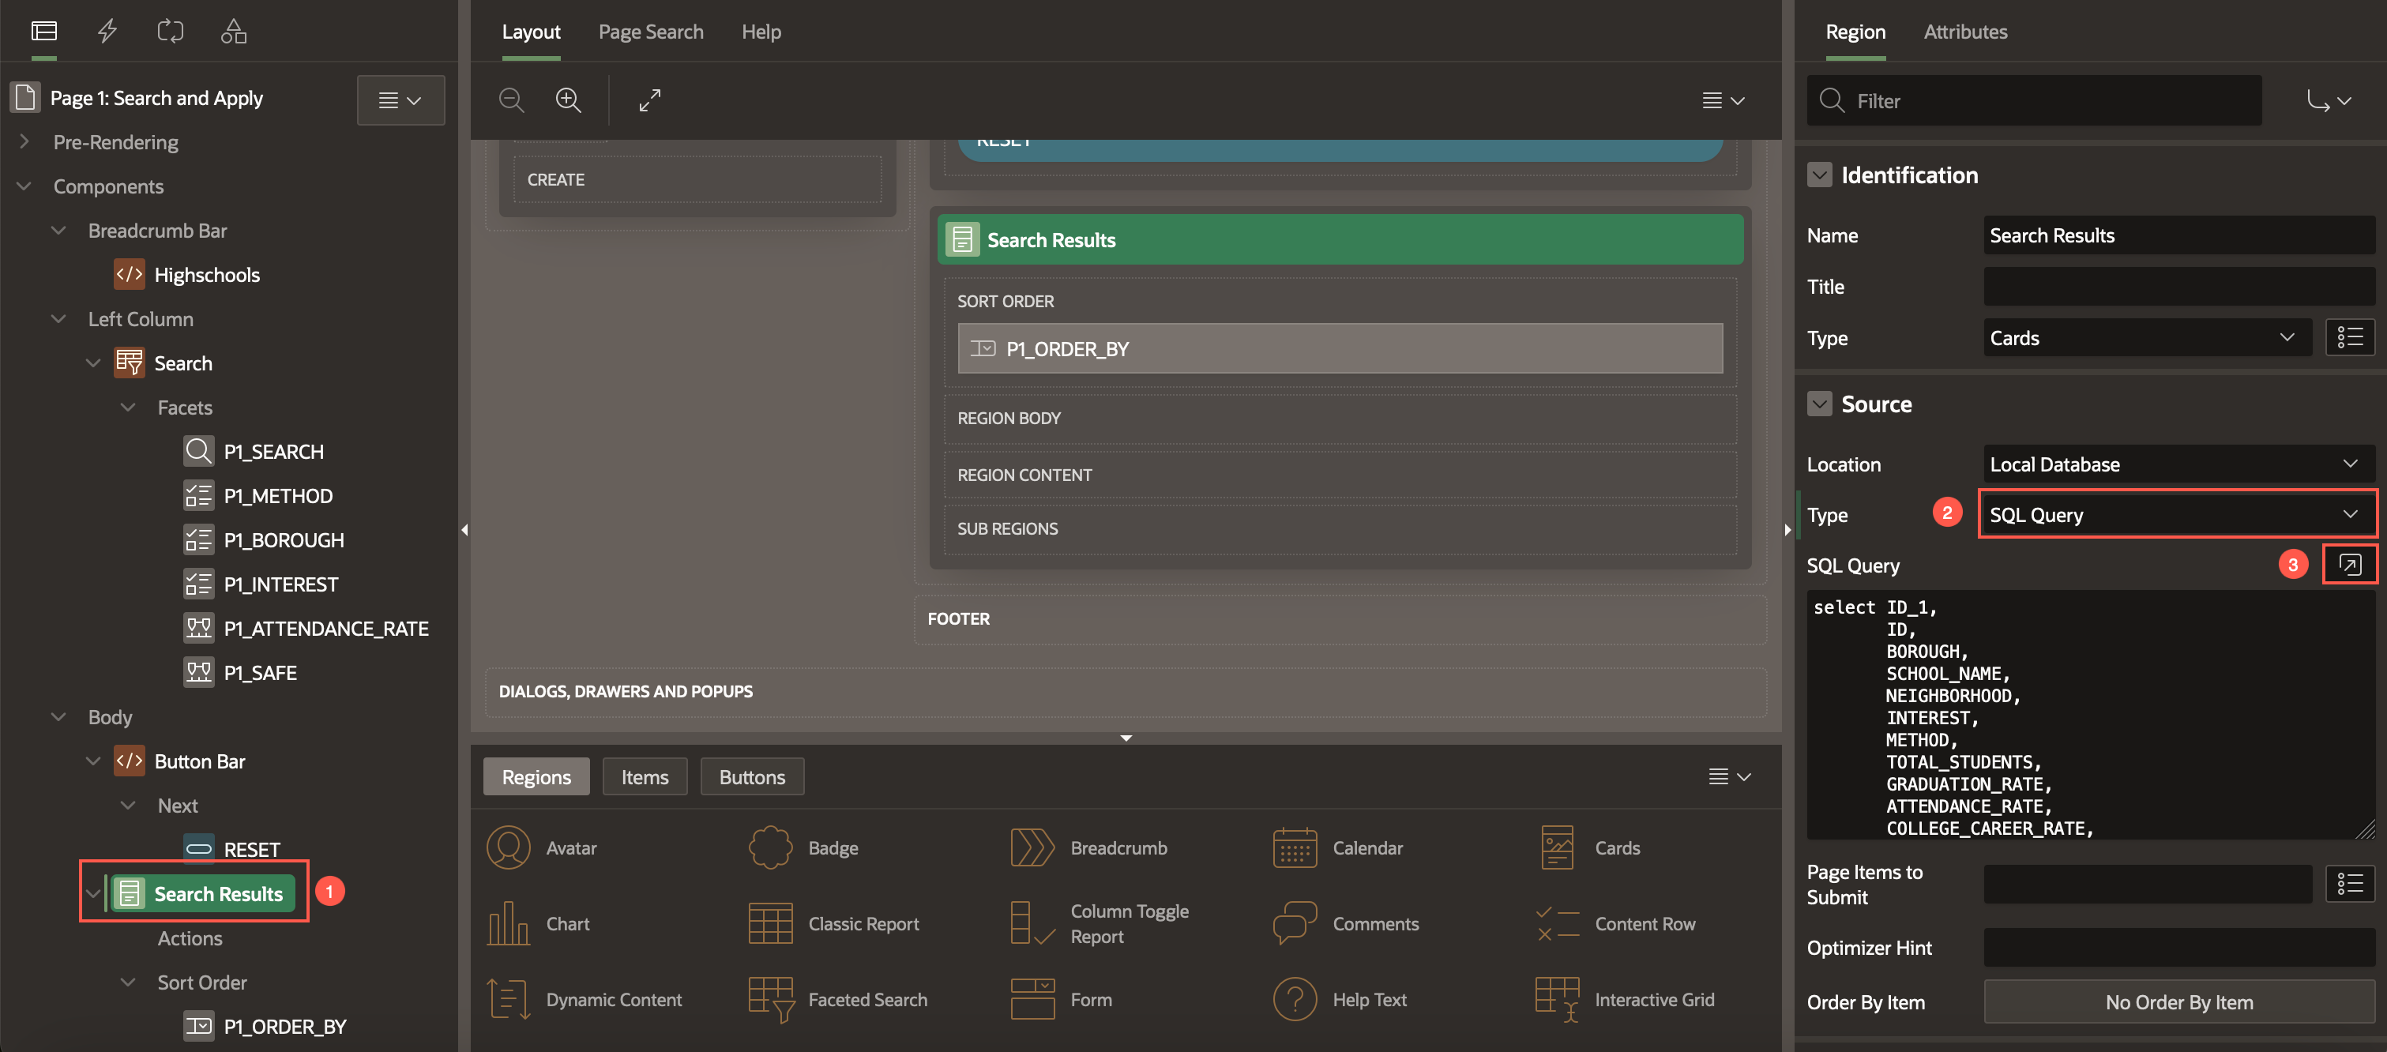
Task: Open the Processing tab icon
Action: tap(171, 32)
